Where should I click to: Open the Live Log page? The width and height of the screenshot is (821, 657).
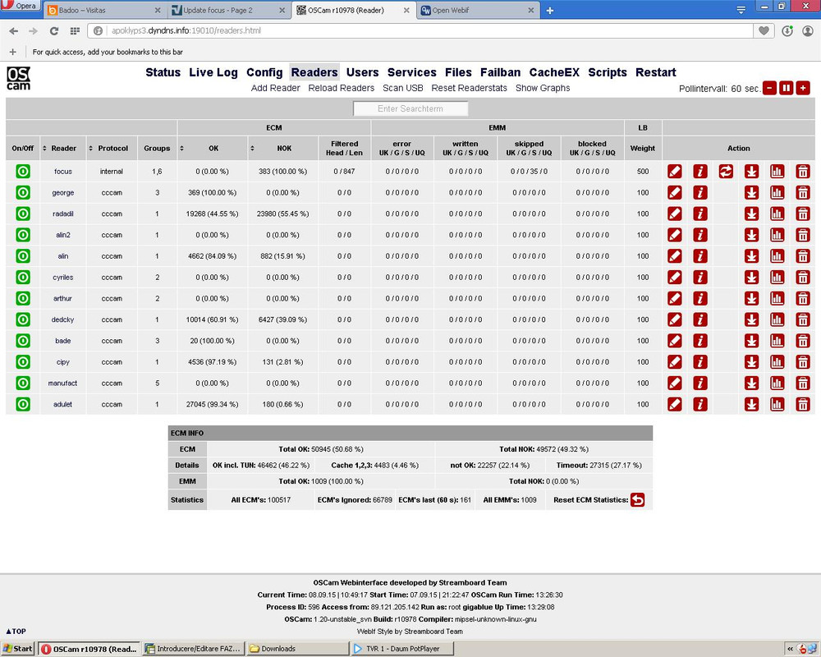(x=213, y=72)
